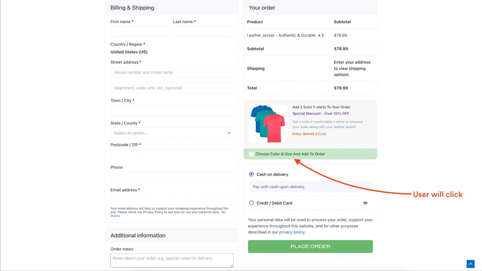Viewport: 482px width, 271px height.
Task: Click the House number and street name field
Action: click(172, 72)
